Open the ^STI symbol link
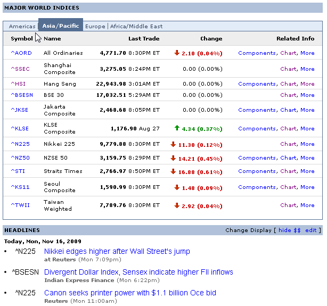 [x=18, y=171]
